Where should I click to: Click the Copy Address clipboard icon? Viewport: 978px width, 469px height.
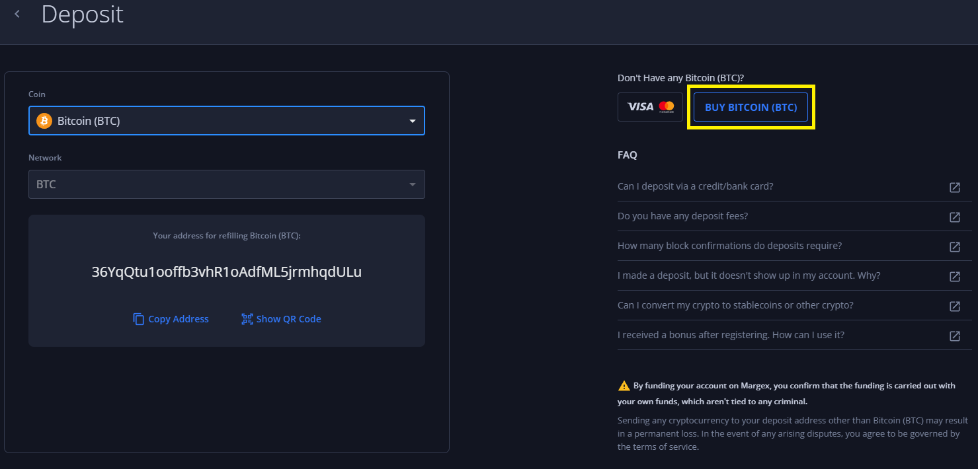[138, 319]
